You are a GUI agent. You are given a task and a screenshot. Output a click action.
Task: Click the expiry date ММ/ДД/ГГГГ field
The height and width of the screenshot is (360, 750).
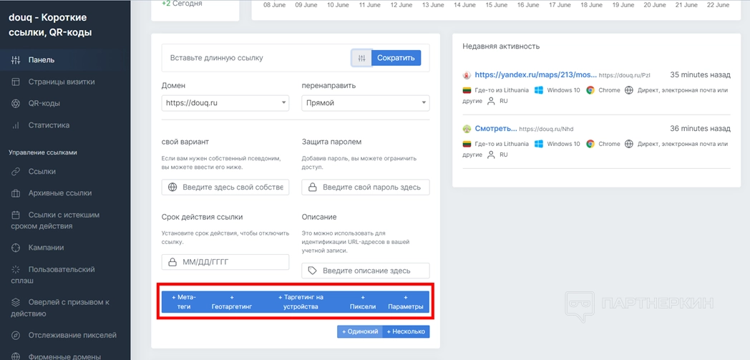click(x=225, y=262)
